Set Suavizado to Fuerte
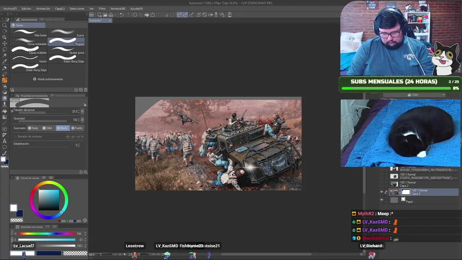This screenshot has width=462, height=260. point(77,128)
